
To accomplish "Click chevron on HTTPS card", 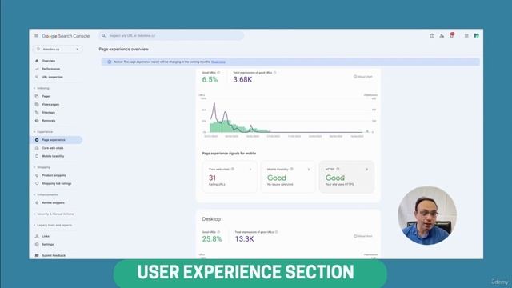I will pos(367,170).
